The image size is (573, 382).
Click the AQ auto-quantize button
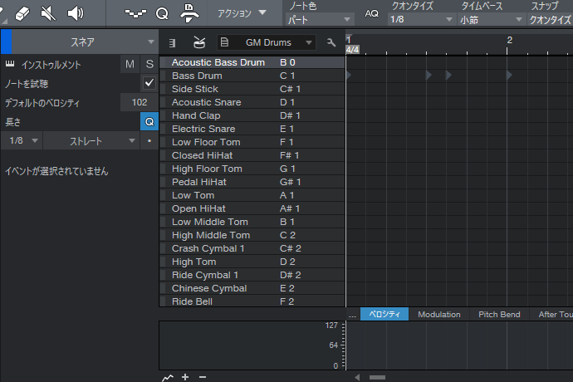[370, 13]
